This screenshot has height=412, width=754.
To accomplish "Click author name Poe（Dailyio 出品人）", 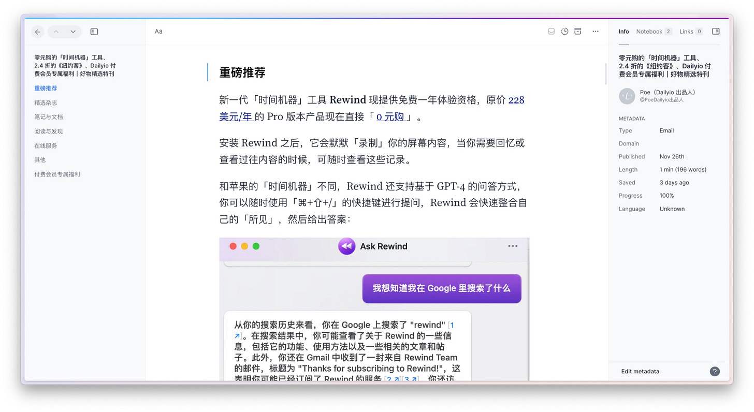I will 669,92.
